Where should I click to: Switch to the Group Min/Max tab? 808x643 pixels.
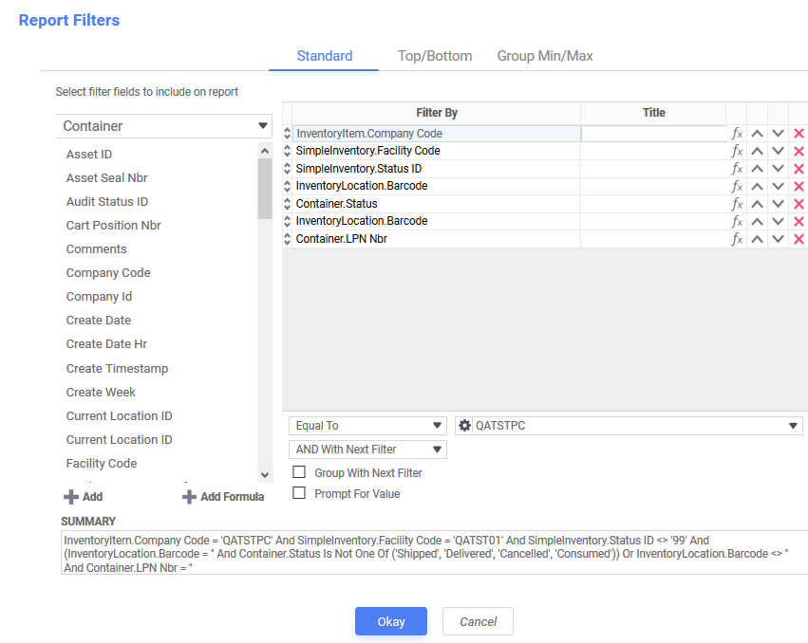(545, 55)
